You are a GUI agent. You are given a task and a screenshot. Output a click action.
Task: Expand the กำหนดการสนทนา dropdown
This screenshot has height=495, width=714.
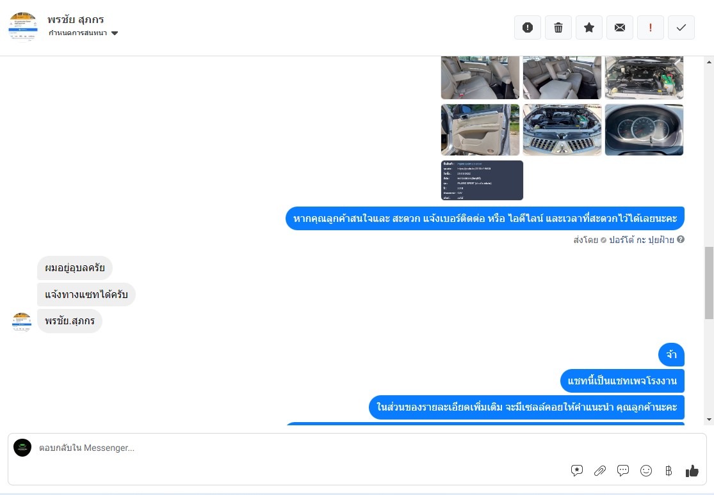(x=83, y=33)
